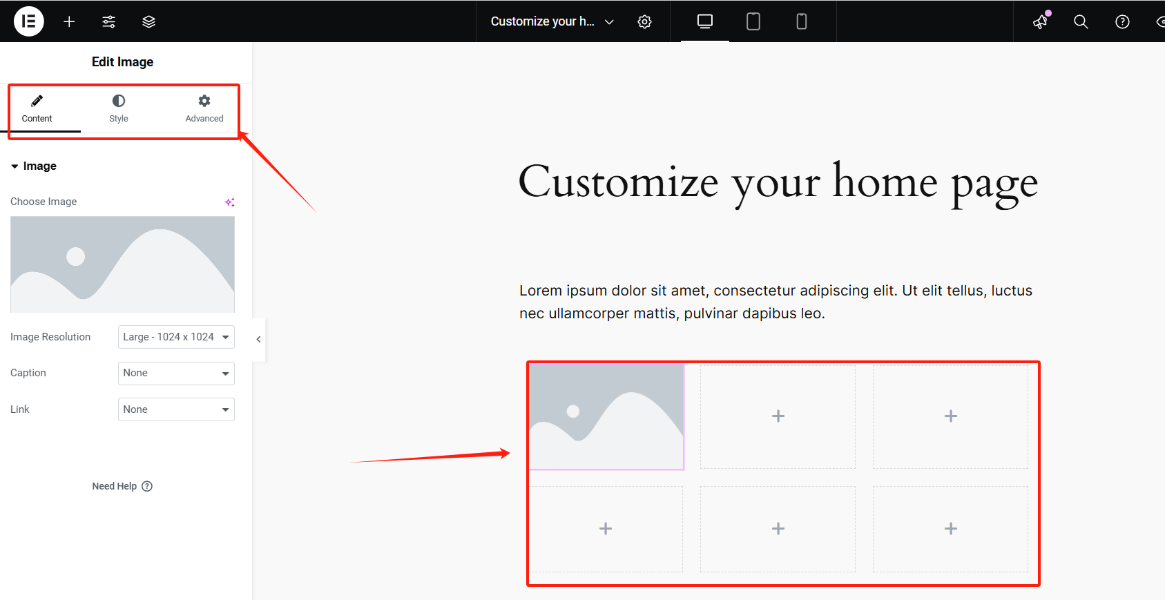Switch to the Advanced tab

pyautogui.click(x=204, y=108)
